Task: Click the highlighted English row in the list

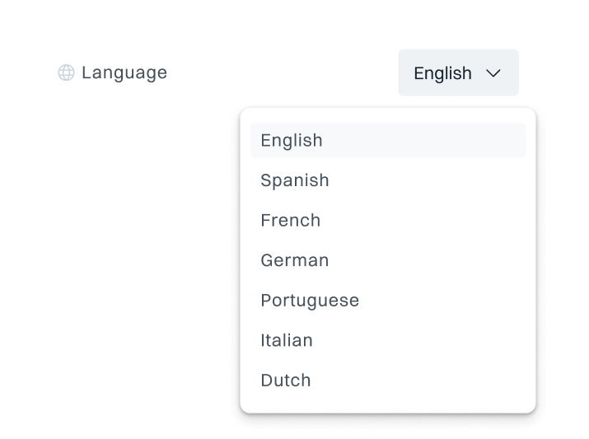Action: click(387, 141)
